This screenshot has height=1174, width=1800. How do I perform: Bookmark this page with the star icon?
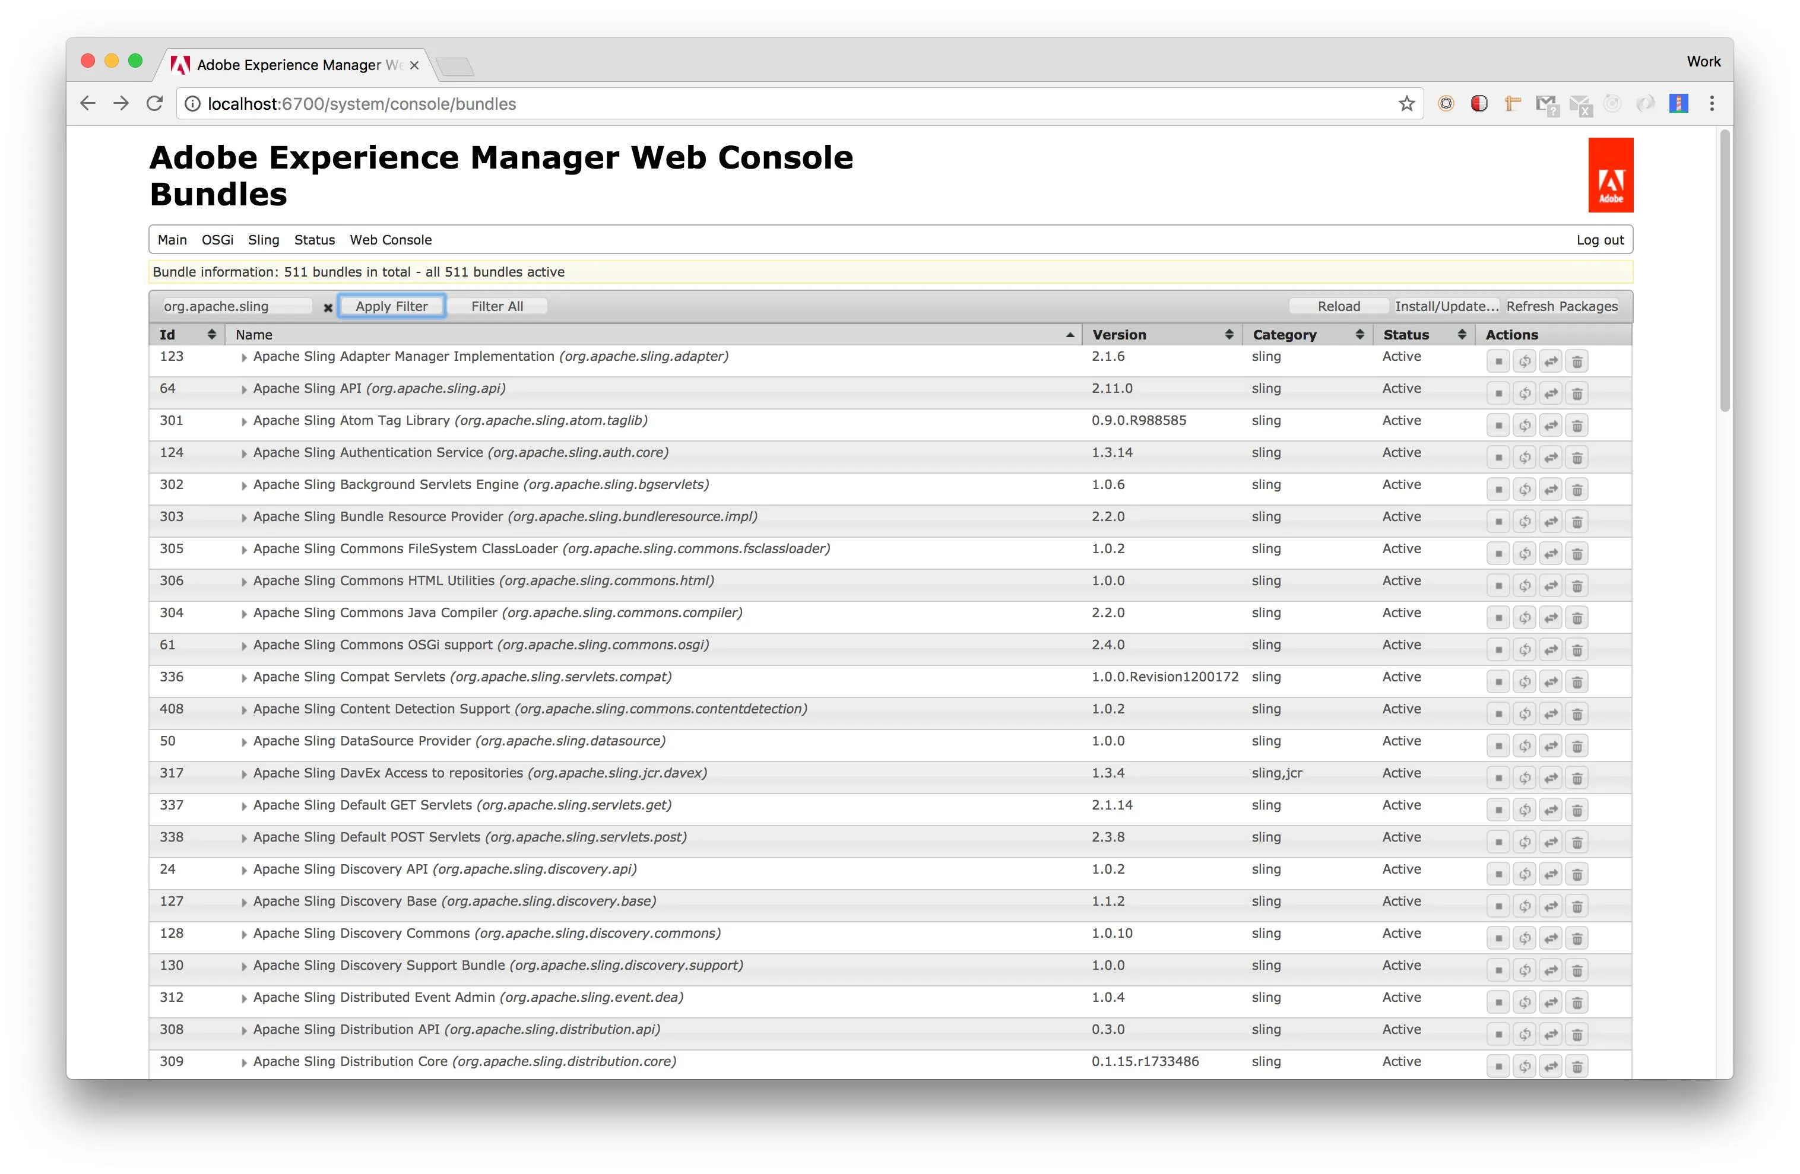click(1406, 104)
